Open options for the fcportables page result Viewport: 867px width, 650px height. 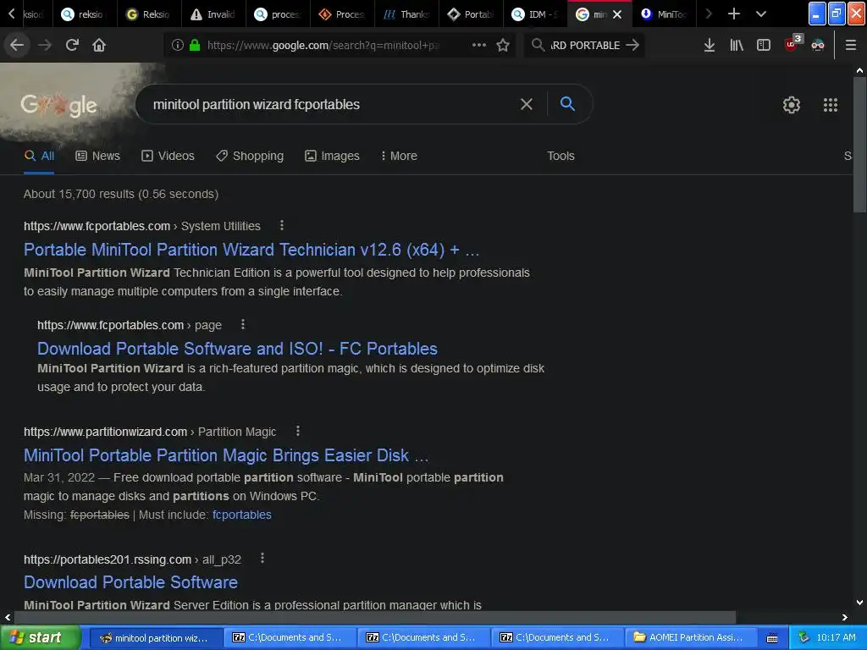pyautogui.click(x=243, y=324)
